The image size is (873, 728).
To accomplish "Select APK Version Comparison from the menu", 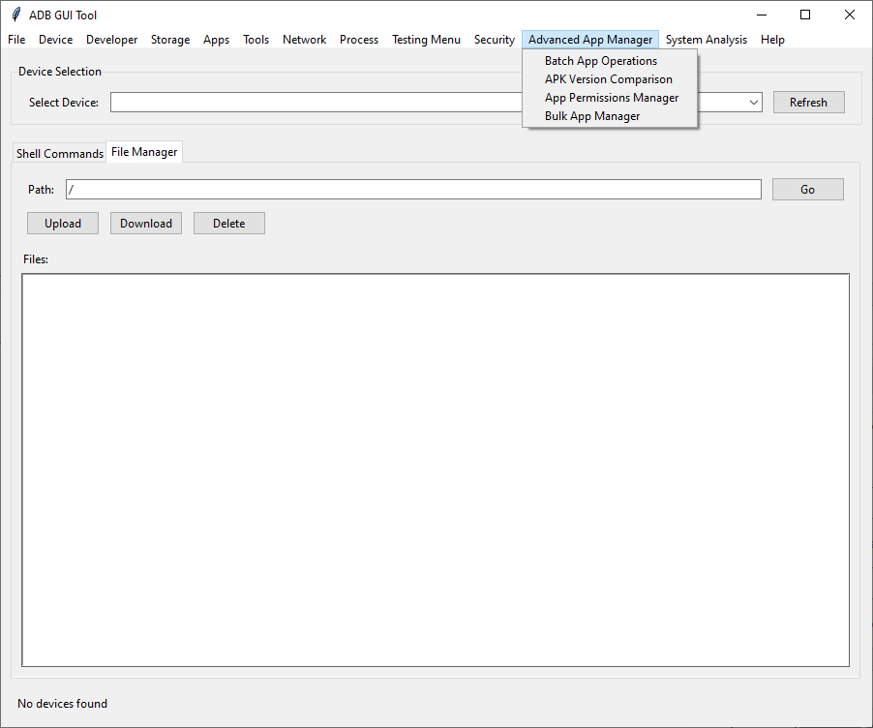I will [x=608, y=78].
